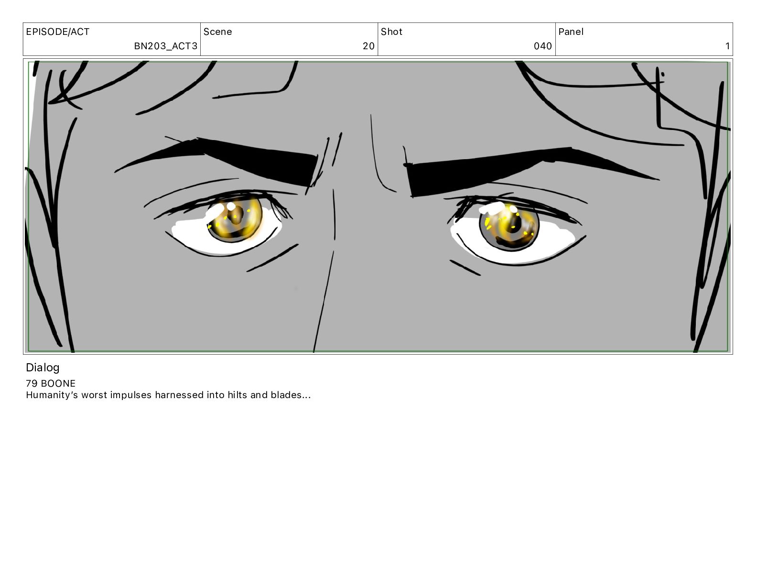Click the Dialog heading
Screen dimensions: 757x585
pos(43,368)
